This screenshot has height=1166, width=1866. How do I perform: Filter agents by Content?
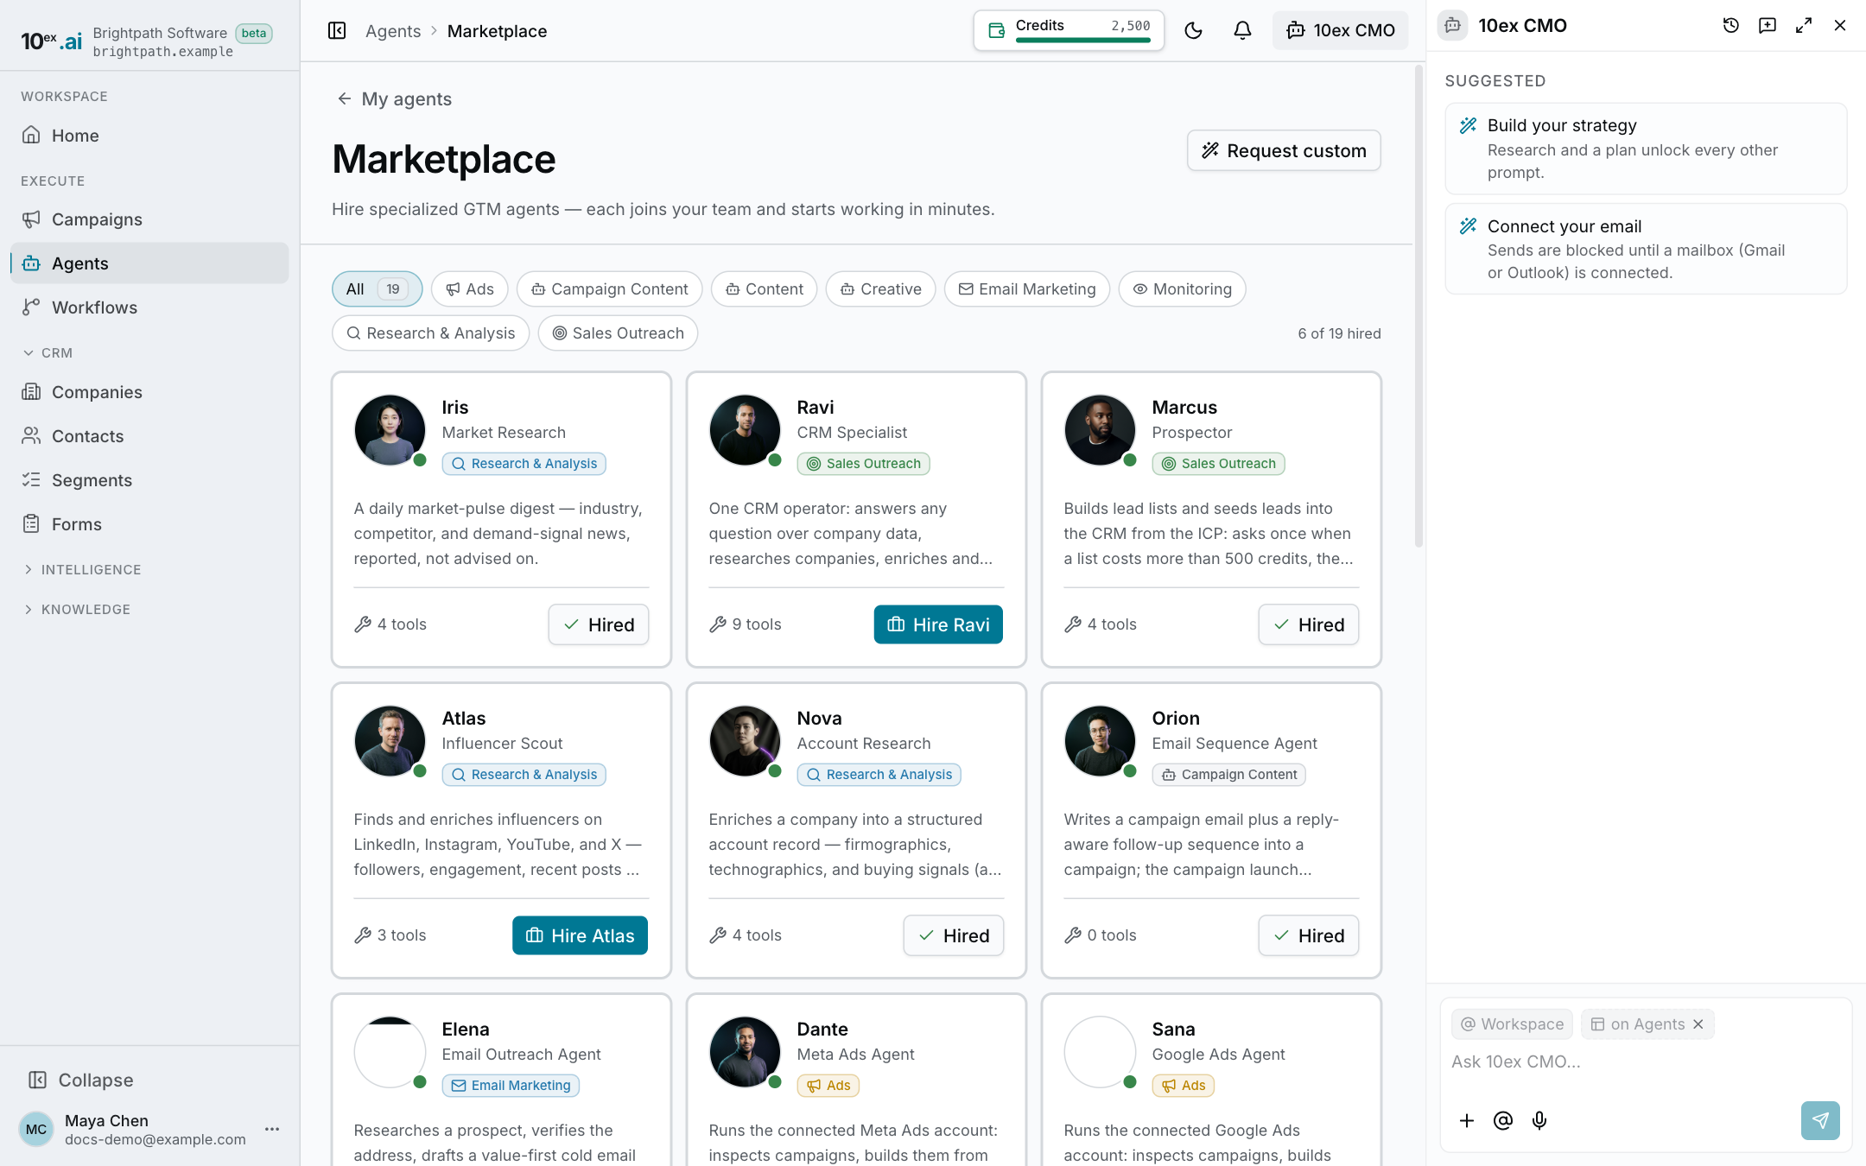(x=764, y=289)
